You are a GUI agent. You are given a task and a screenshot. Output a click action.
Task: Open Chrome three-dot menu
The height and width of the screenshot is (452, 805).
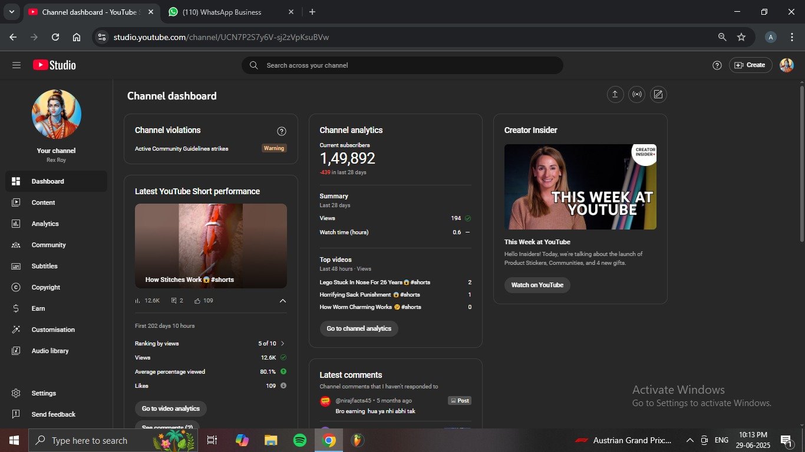[x=791, y=37]
